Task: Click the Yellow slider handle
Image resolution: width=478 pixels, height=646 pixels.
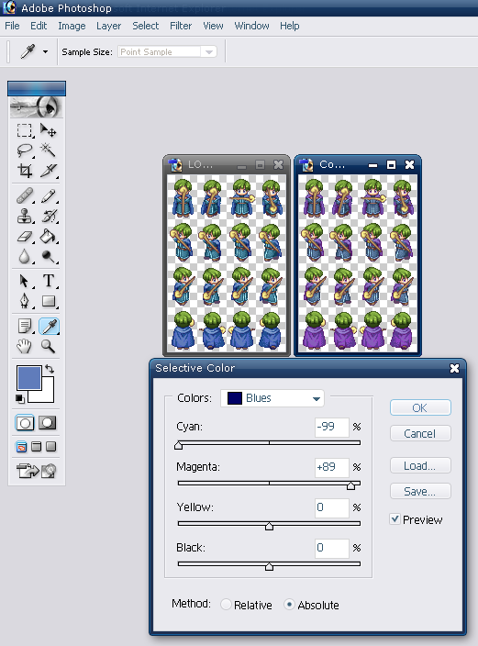Action: [269, 526]
